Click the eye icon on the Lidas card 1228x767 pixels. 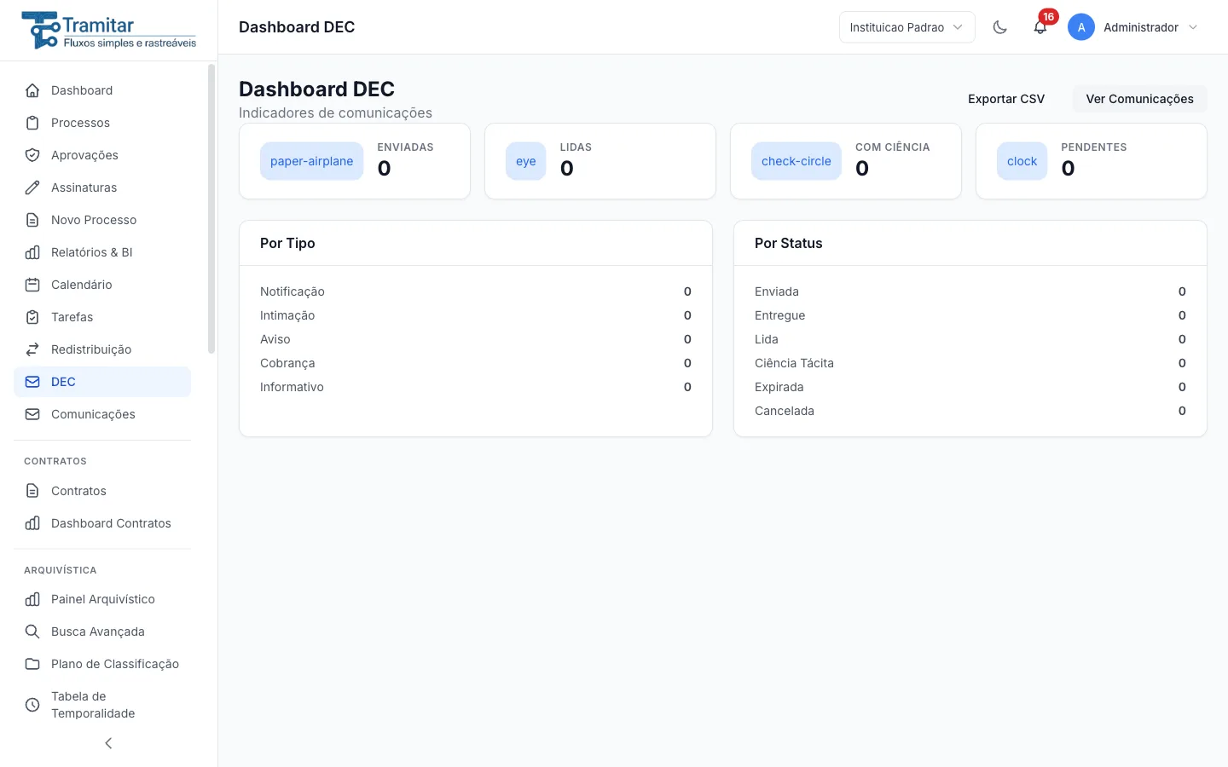(525, 161)
